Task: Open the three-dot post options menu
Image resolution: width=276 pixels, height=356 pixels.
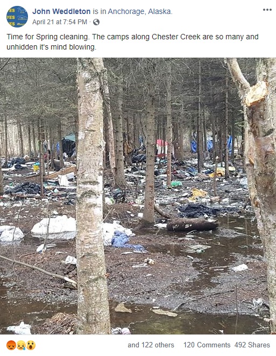Action: point(267,10)
